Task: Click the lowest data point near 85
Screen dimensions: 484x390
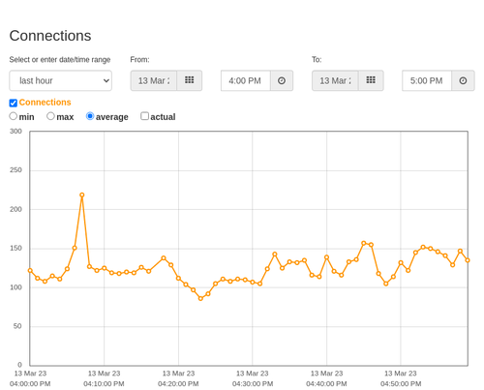Action: coord(200,299)
